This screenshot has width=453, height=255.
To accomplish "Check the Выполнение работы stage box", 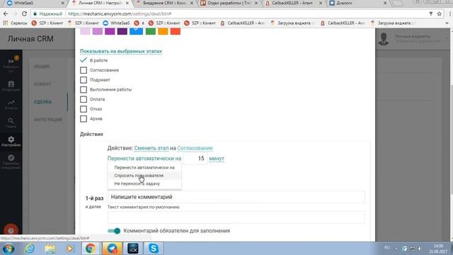I will 84,89.
